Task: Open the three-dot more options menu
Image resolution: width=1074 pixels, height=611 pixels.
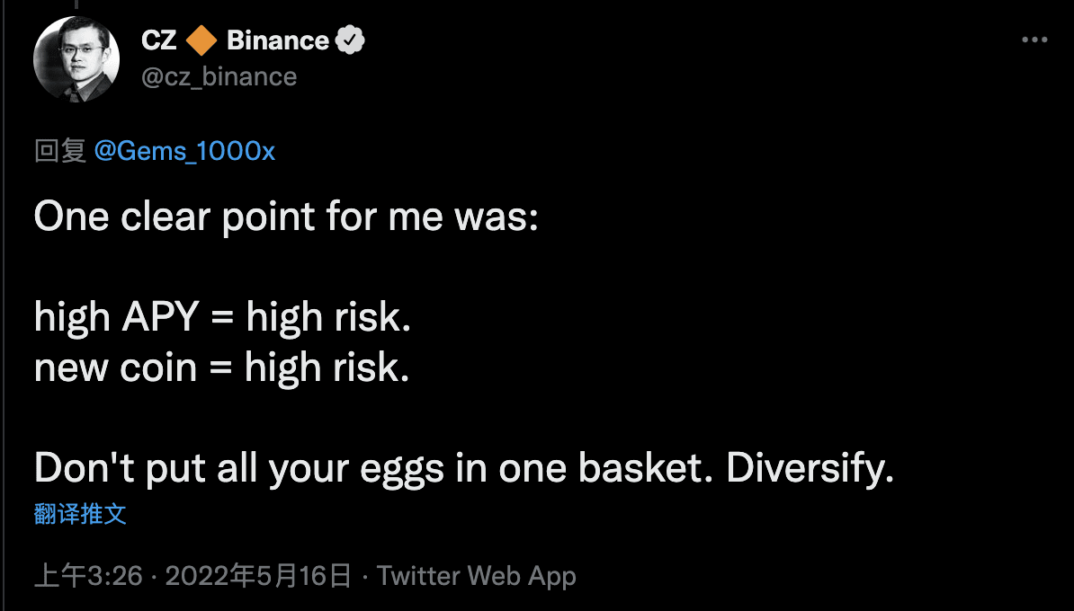Action: (1034, 40)
